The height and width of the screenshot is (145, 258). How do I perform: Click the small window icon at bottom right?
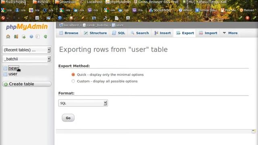tap(254, 131)
